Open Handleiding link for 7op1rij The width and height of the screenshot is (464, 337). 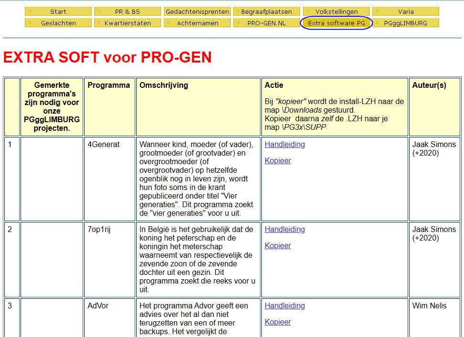(285, 230)
